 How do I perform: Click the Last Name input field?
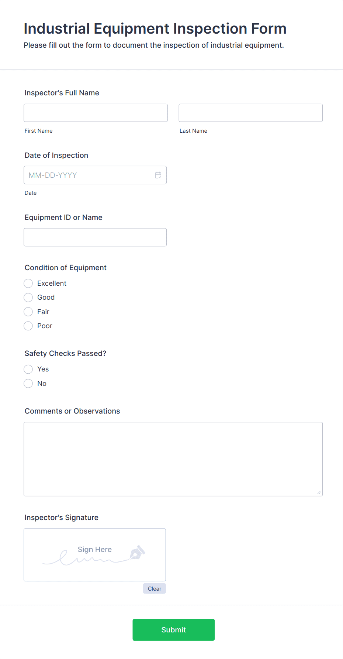pos(250,113)
